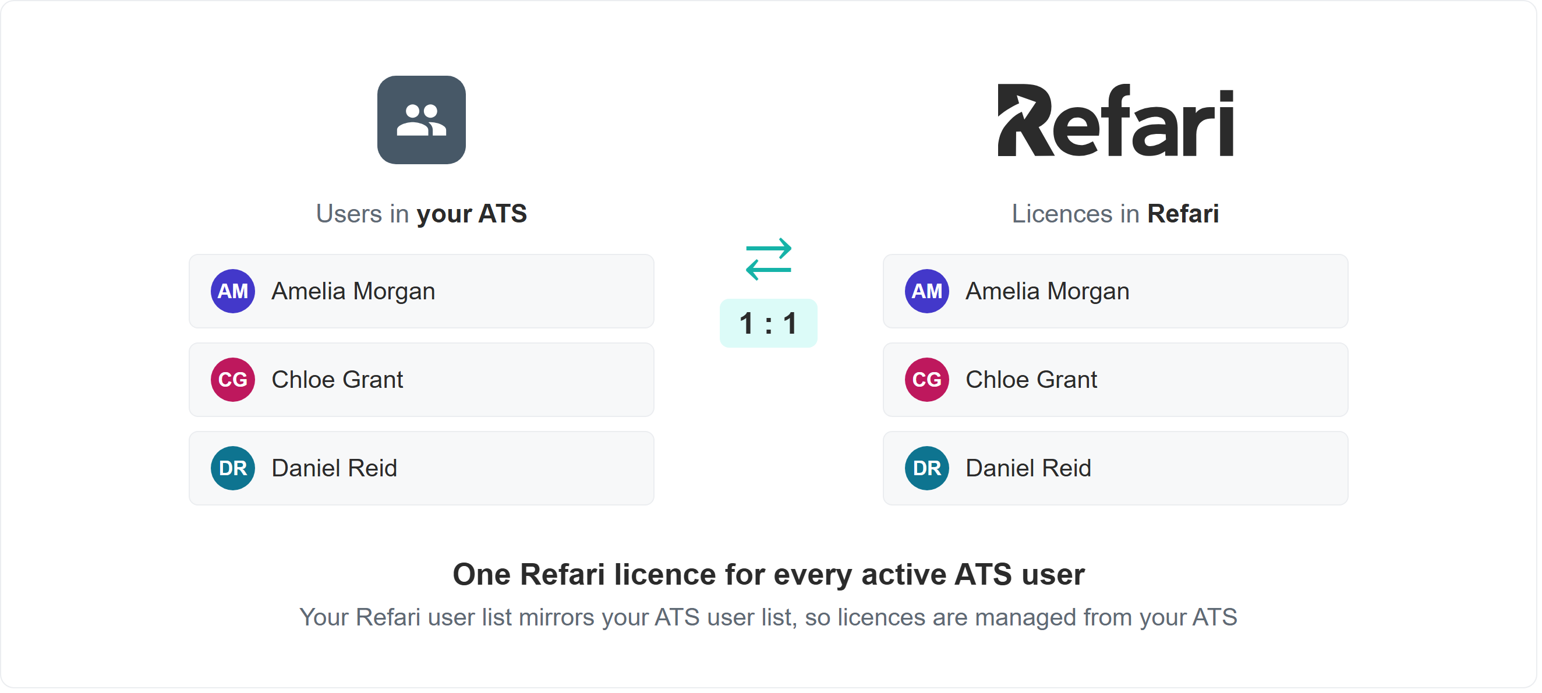Click Daniel Reid's DR avatar in ATS list
The width and height of the screenshot is (1542, 693).
233,469
